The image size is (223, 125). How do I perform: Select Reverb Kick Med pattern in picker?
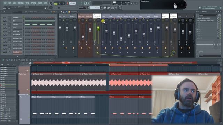tap(8, 117)
